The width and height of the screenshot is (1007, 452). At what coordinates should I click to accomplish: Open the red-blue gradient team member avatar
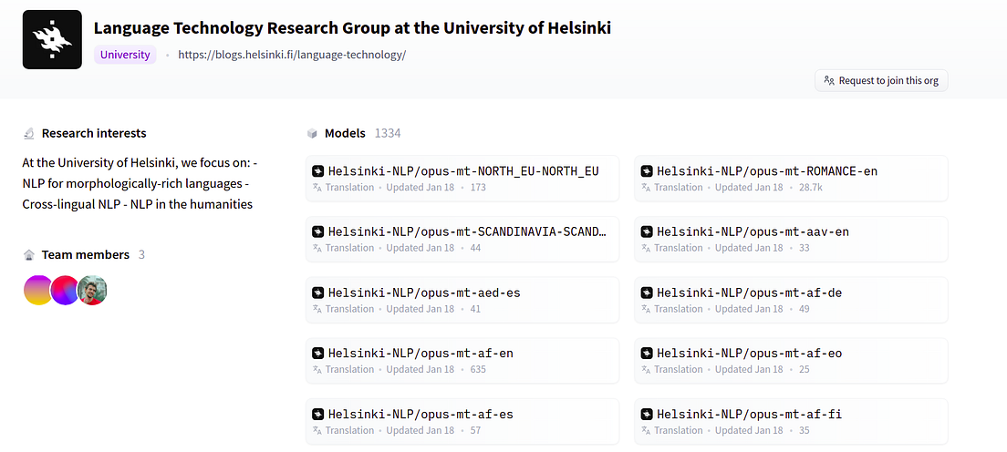pos(64,290)
